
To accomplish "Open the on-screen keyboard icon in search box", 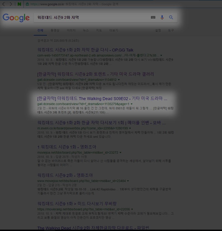I will click(x=153, y=17).
